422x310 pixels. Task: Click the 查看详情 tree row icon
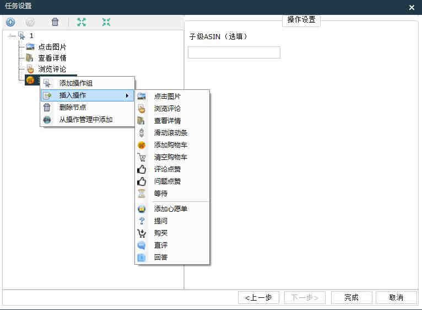coord(30,58)
